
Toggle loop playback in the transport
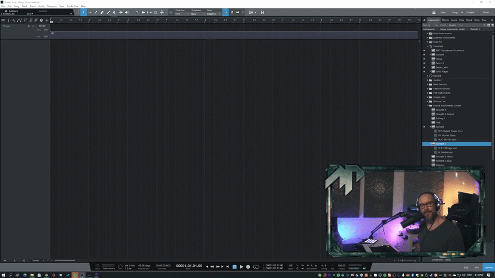[x=256, y=266]
